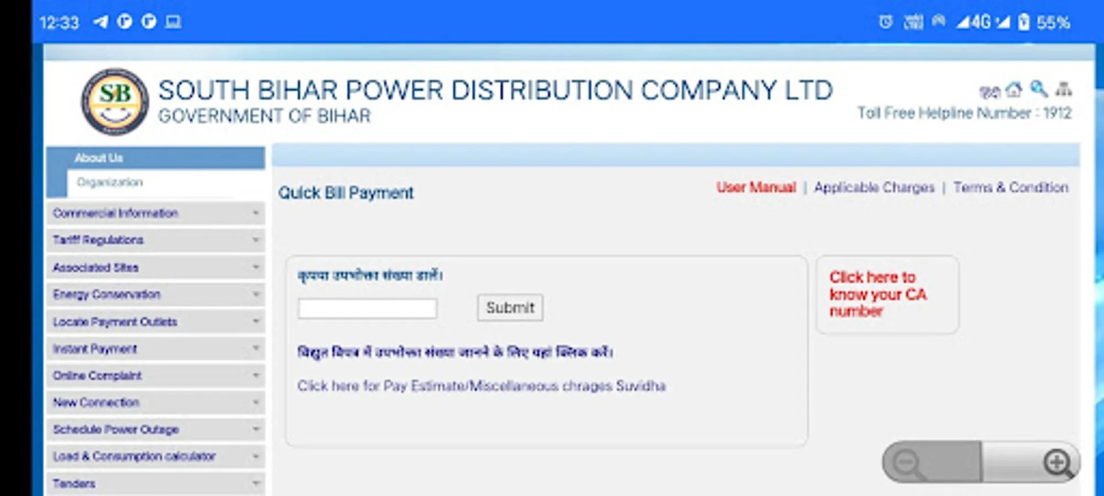Zoom in with the plus magnifier
1104x496 pixels.
[1058, 463]
